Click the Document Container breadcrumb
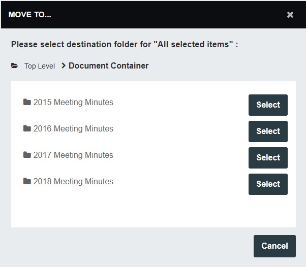The image size is (306, 267). click(x=109, y=65)
